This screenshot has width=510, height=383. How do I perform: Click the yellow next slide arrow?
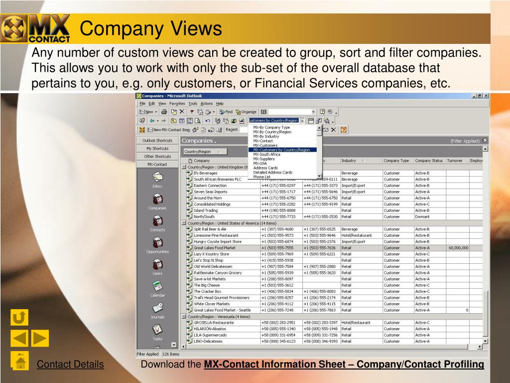click(x=40, y=338)
